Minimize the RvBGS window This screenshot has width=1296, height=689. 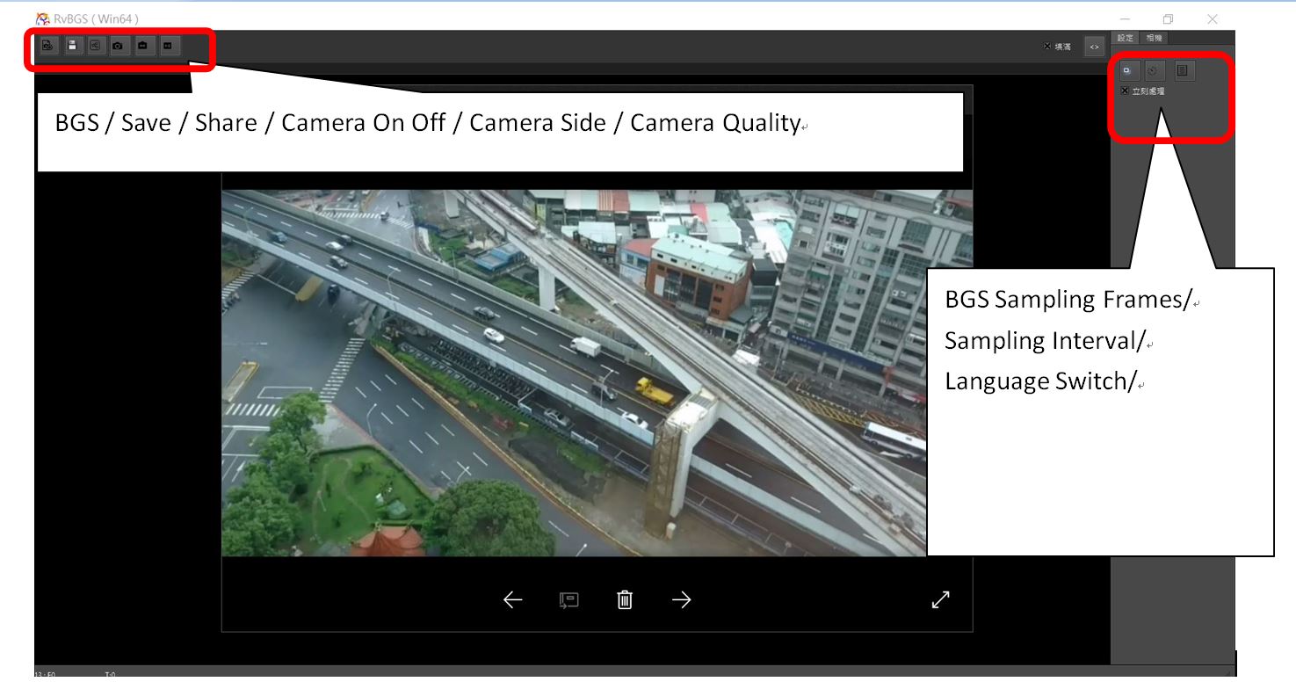pyautogui.click(x=1126, y=18)
